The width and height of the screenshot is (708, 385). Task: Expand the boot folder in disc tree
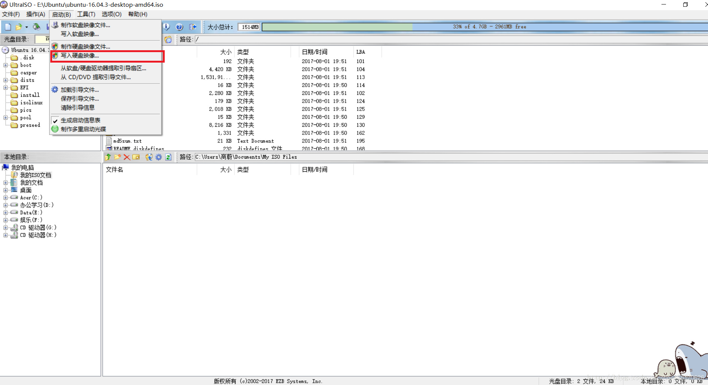pos(6,65)
